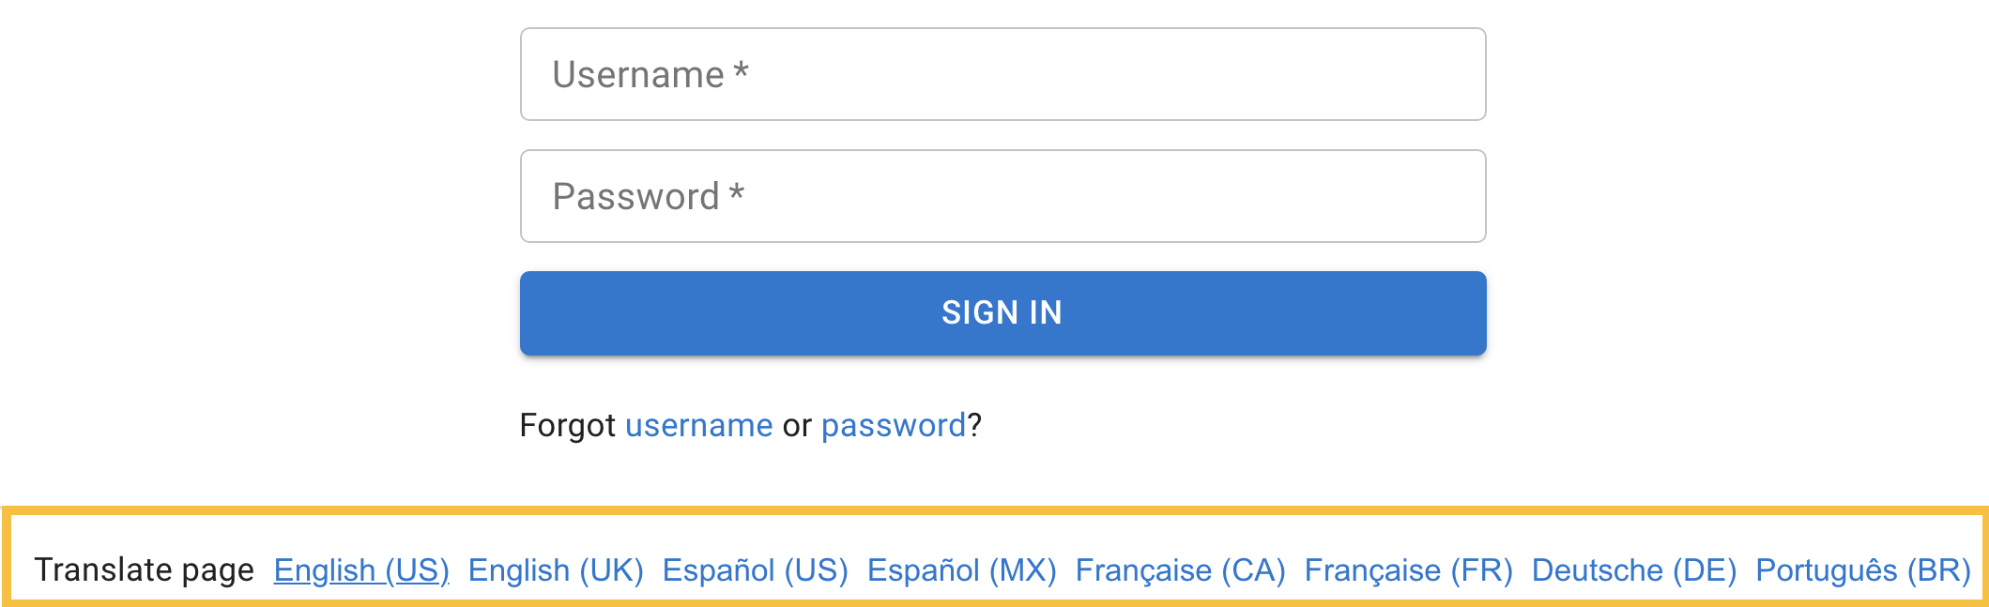This screenshot has width=1989, height=607.
Task: Translate page to English (US)
Action: pyautogui.click(x=361, y=570)
